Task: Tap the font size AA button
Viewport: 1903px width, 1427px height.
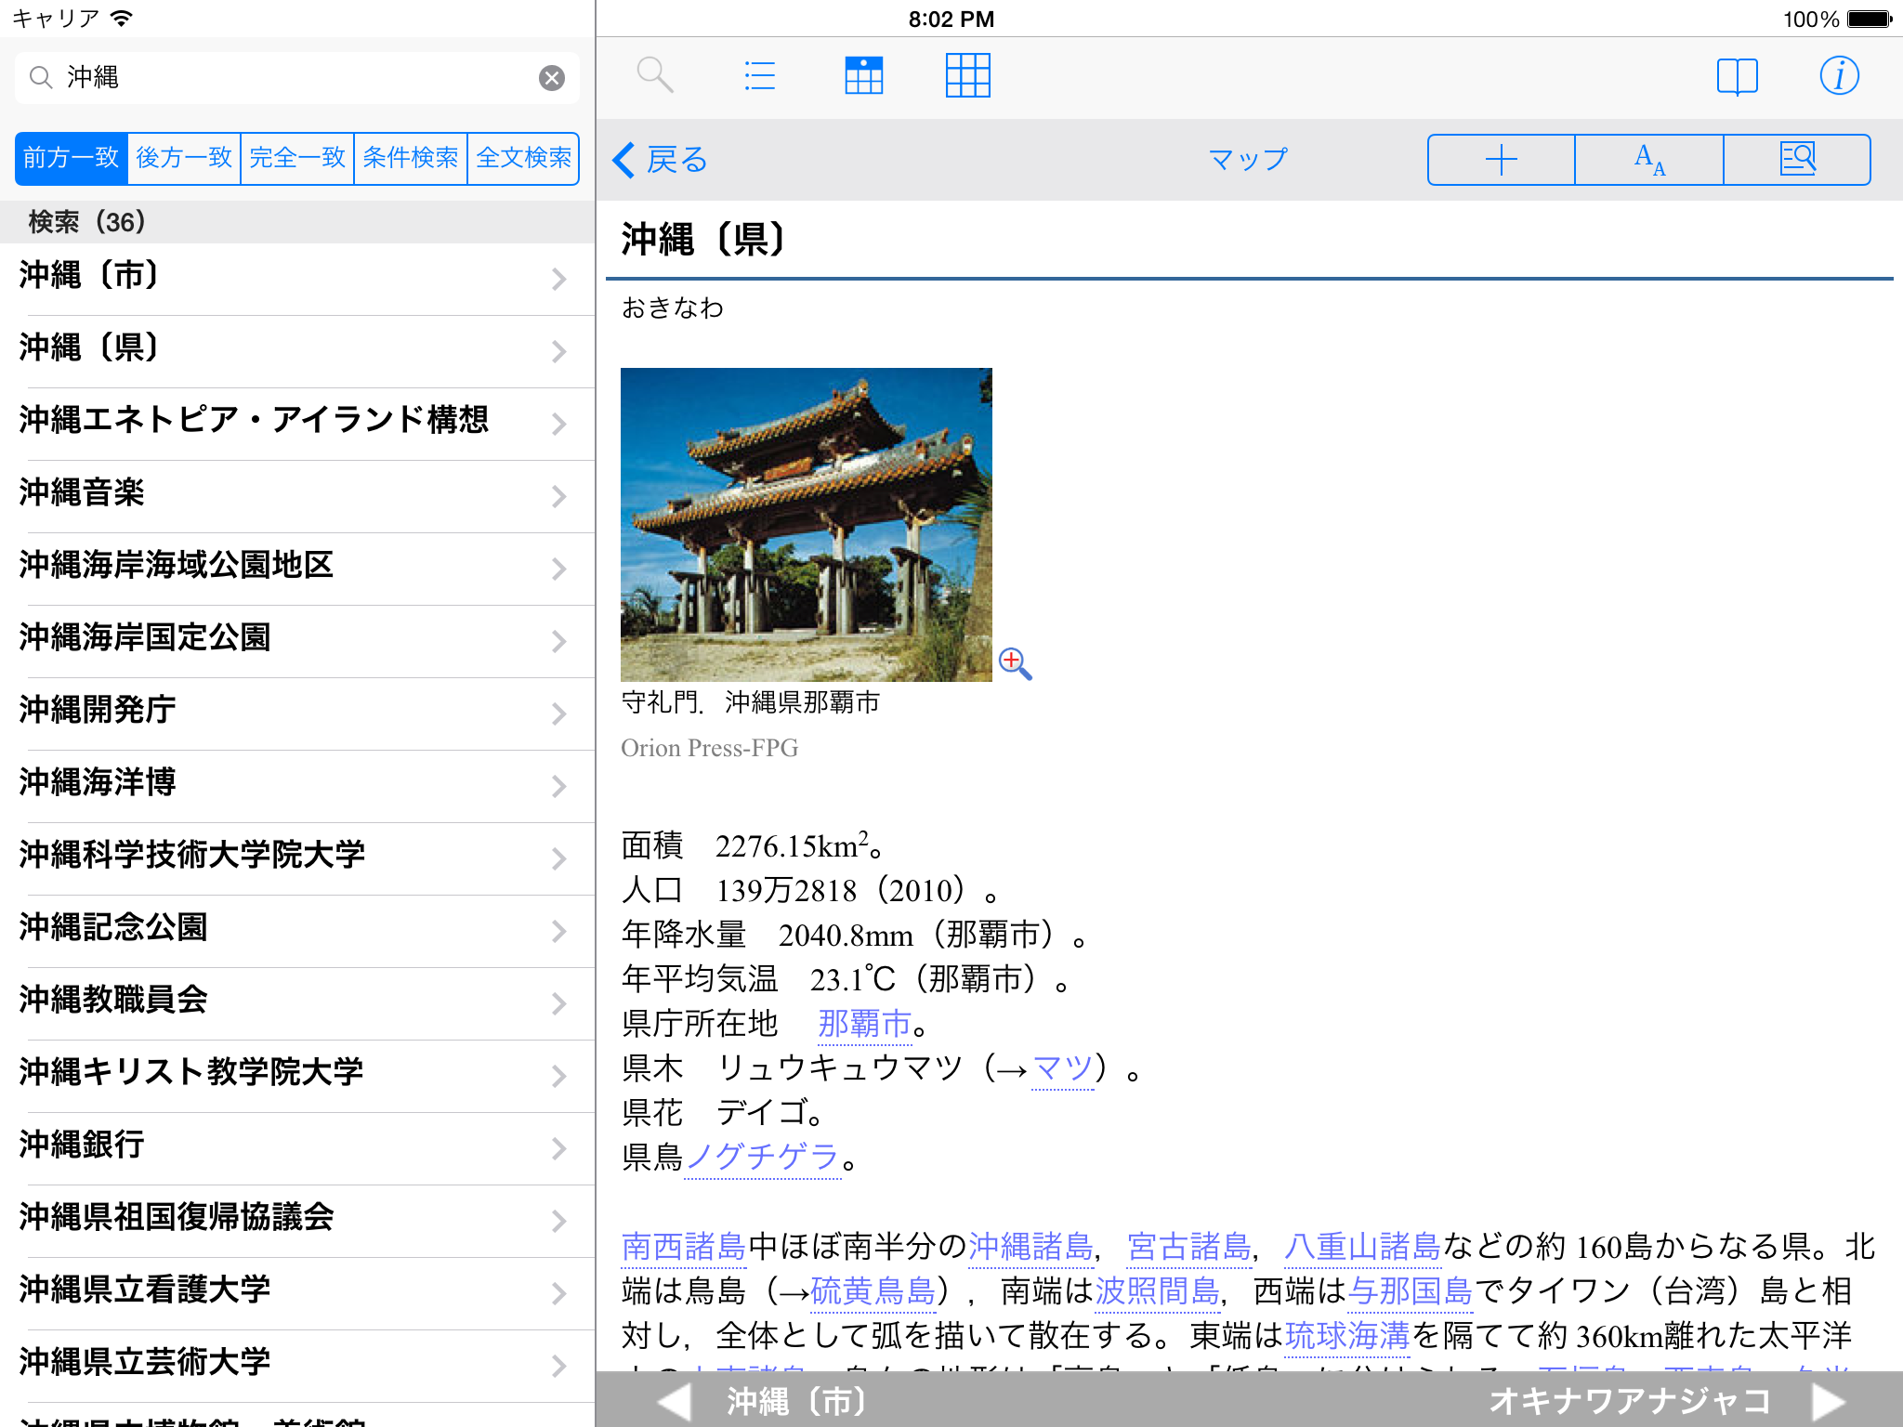Action: point(1649,160)
